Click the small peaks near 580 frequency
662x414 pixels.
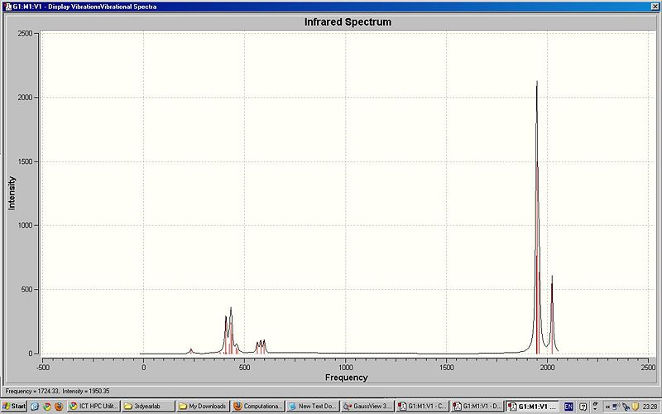click(x=261, y=347)
